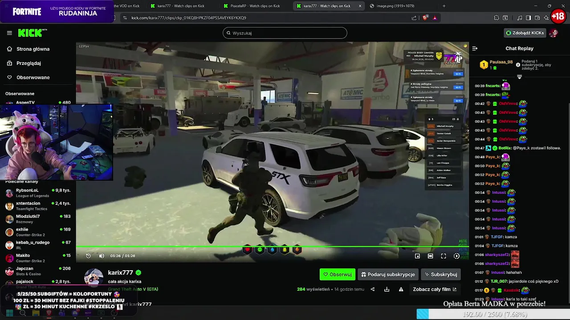Click the Zdobądź KICKs button
The width and height of the screenshot is (570, 320).
[525, 33]
